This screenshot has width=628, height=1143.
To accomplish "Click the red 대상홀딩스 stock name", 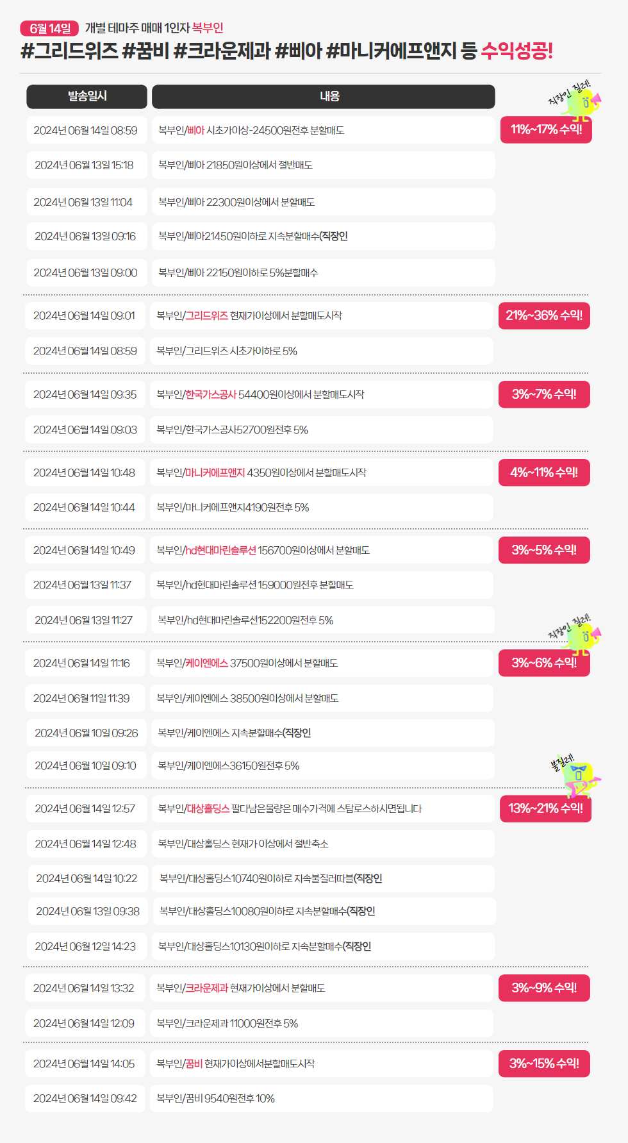I will pos(208,809).
